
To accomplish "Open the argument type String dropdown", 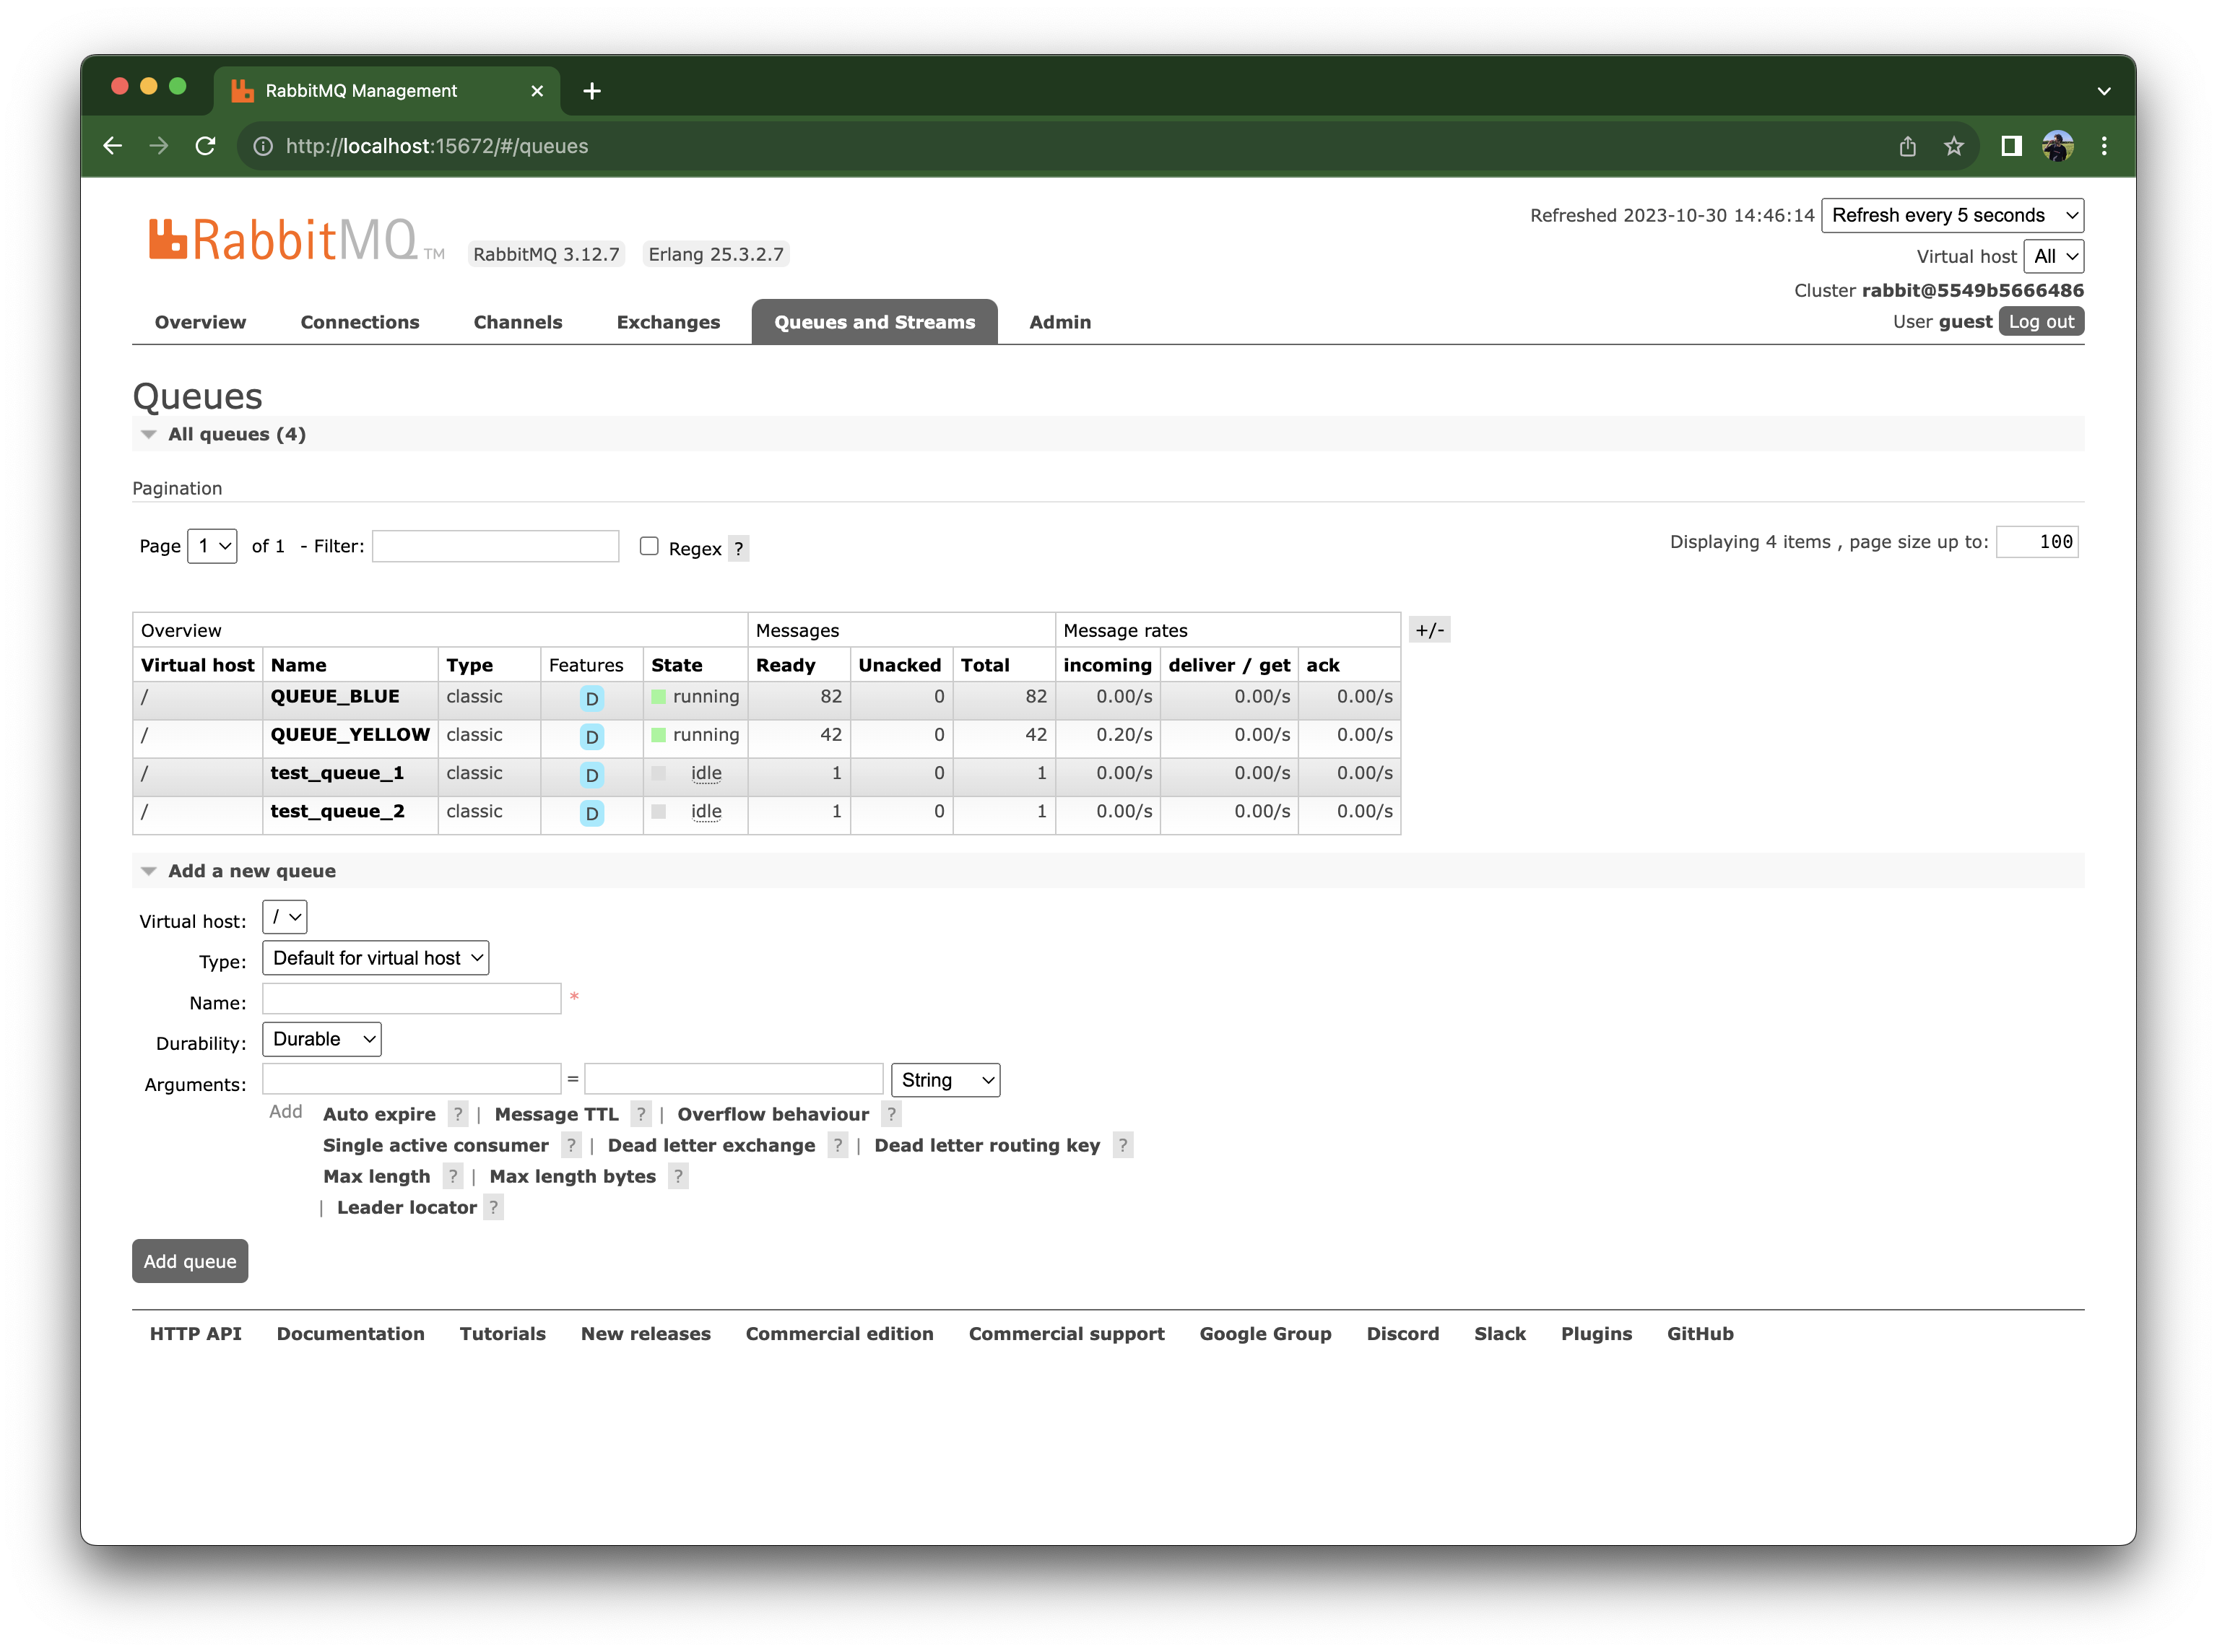I will point(945,1080).
